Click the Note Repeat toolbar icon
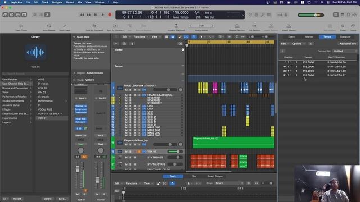This screenshot has height=202, width=360. [x=49, y=26]
